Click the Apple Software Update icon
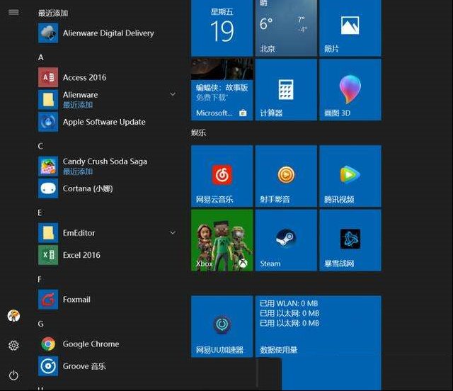This screenshot has height=391, width=453. (48, 122)
